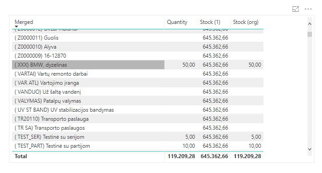Viewport: 322px width, 173px height.
Task: Click the Total row label
Action: click(x=21, y=156)
